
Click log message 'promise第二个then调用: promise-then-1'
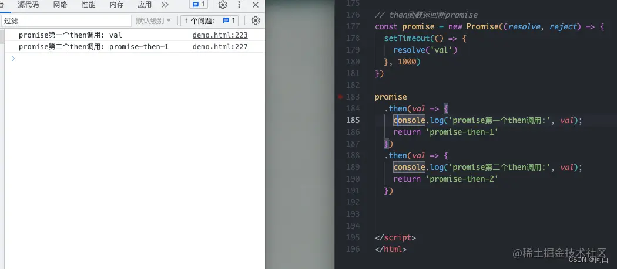pos(93,47)
